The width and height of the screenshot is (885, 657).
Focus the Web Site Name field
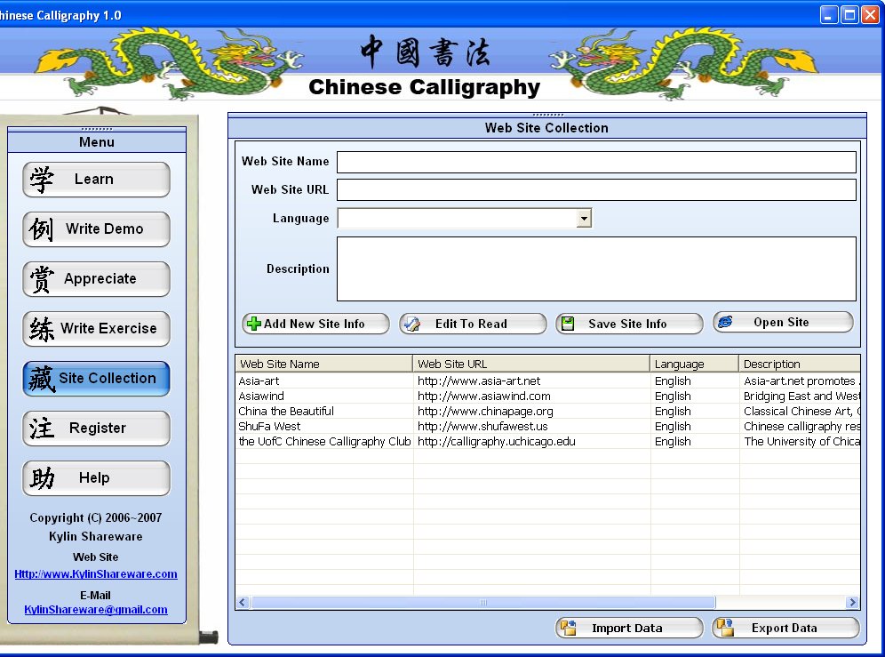[x=596, y=162]
